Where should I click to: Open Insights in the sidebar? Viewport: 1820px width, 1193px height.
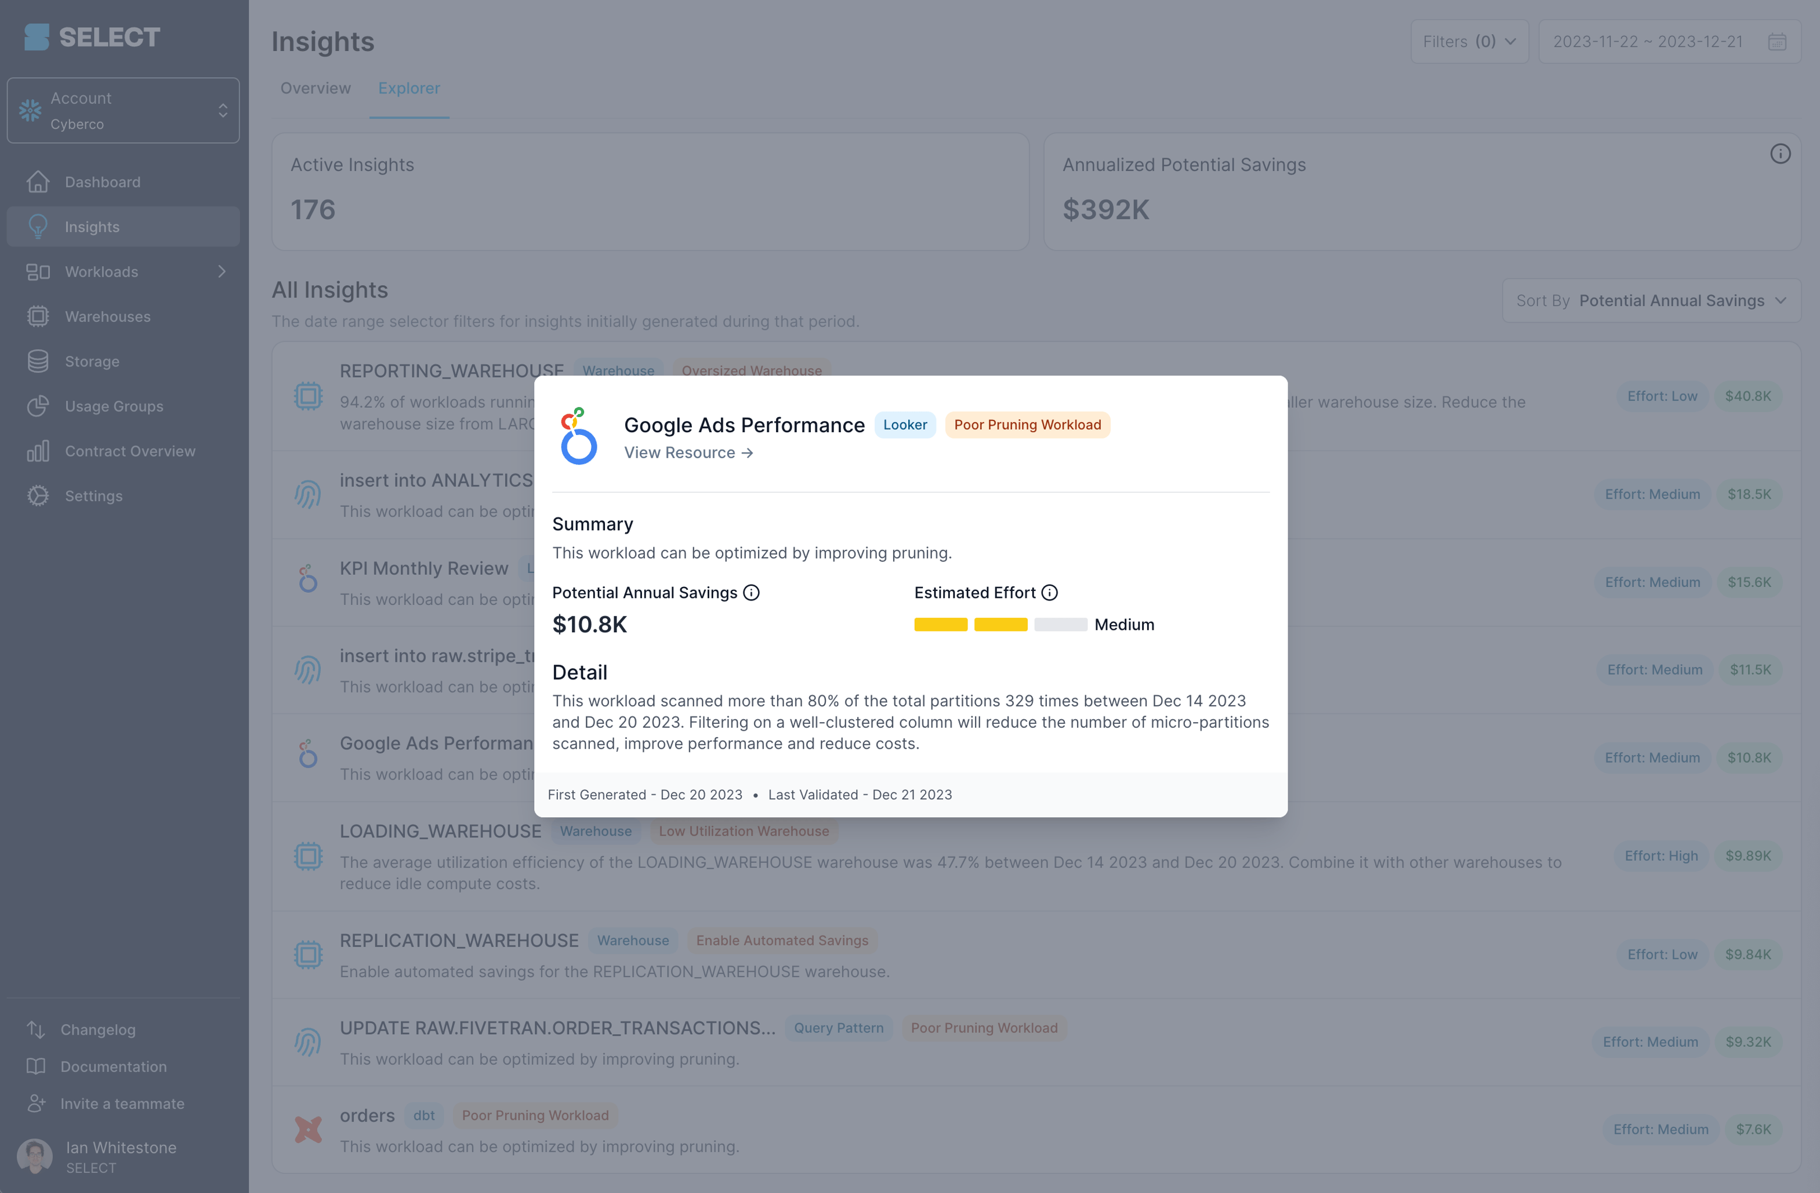click(123, 226)
